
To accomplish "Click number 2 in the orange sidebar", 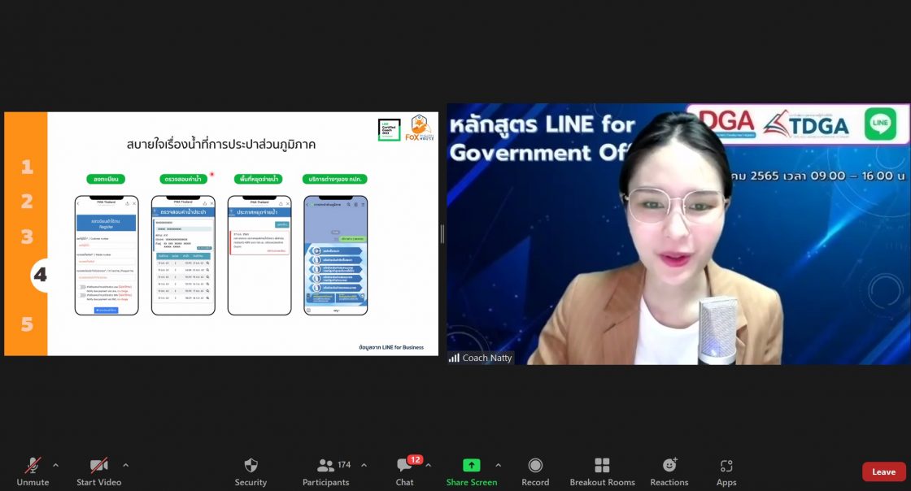I will 27,202.
